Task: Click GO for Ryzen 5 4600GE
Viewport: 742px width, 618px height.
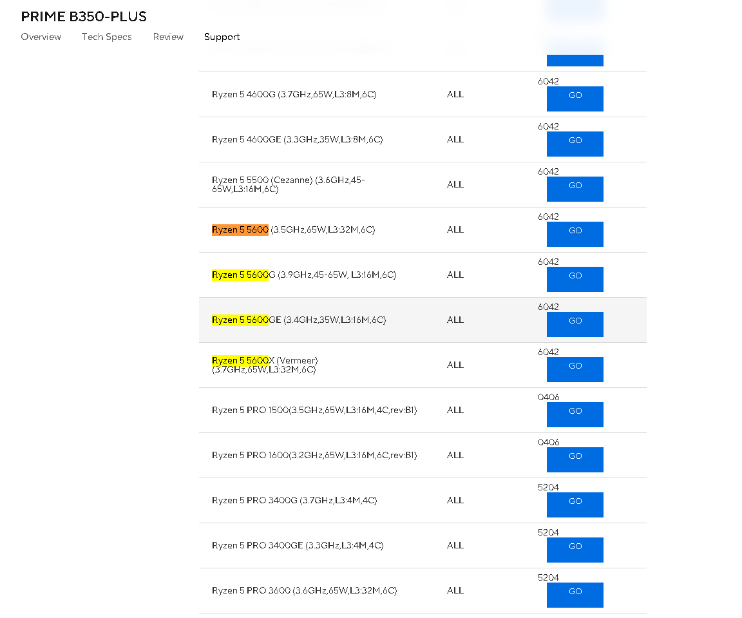Action: coord(575,144)
